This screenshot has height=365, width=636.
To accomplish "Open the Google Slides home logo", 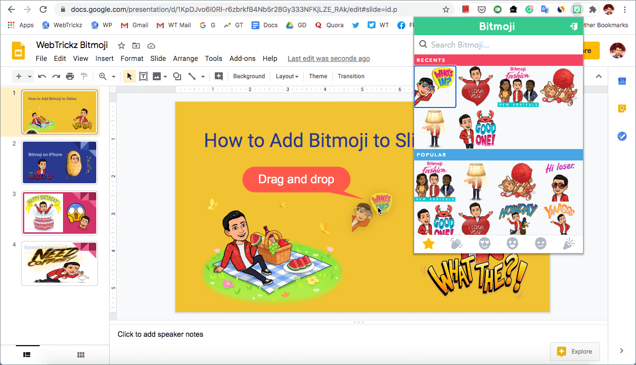I will tap(18, 51).
